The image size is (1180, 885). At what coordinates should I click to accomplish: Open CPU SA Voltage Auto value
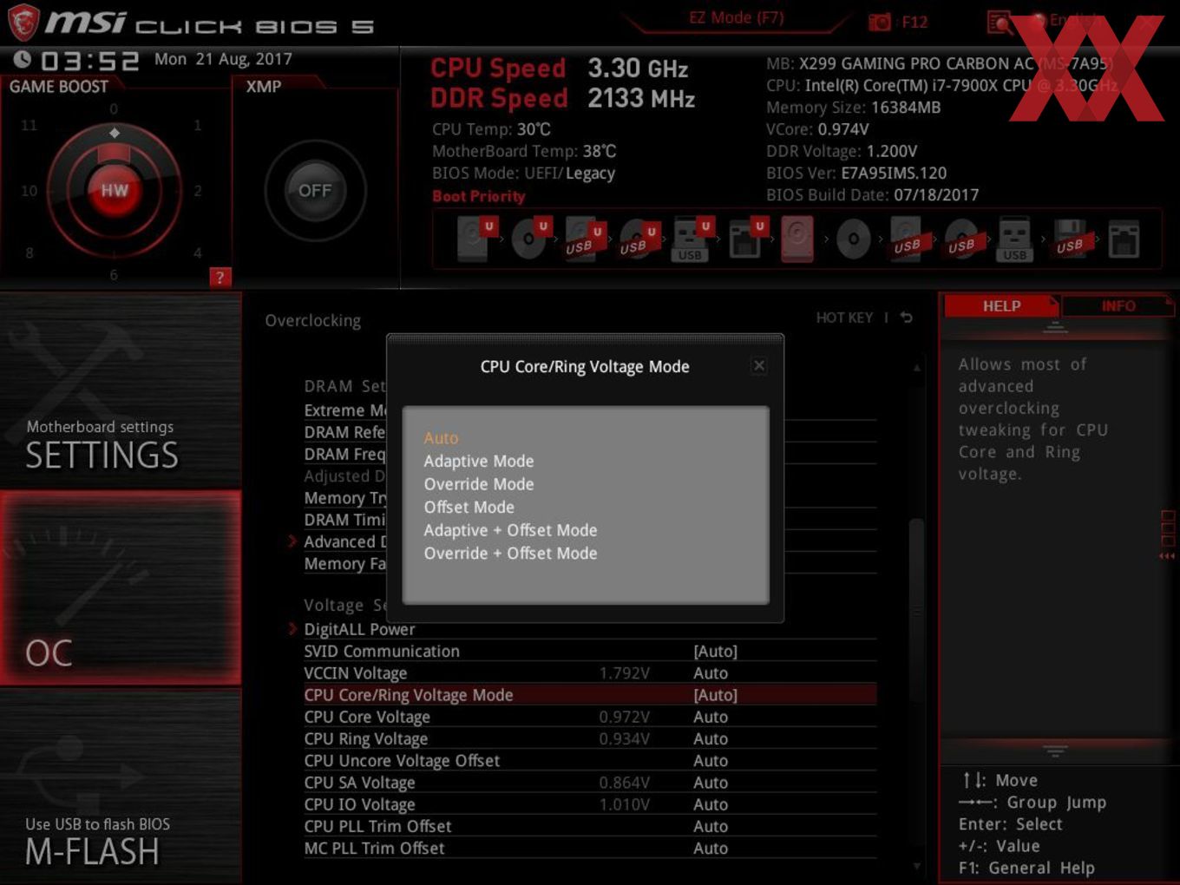[711, 783]
